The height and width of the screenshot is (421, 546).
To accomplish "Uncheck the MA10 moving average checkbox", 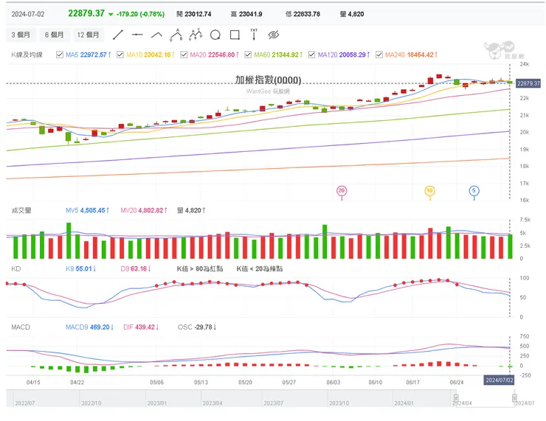I will (x=120, y=55).
